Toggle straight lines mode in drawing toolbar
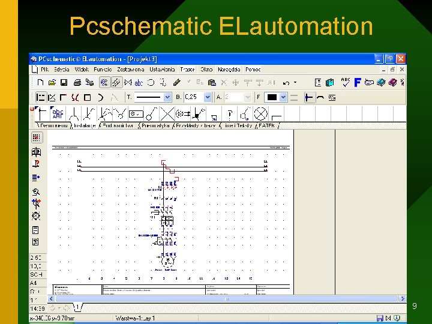This screenshot has width=432, height=324. (x=41, y=97)
